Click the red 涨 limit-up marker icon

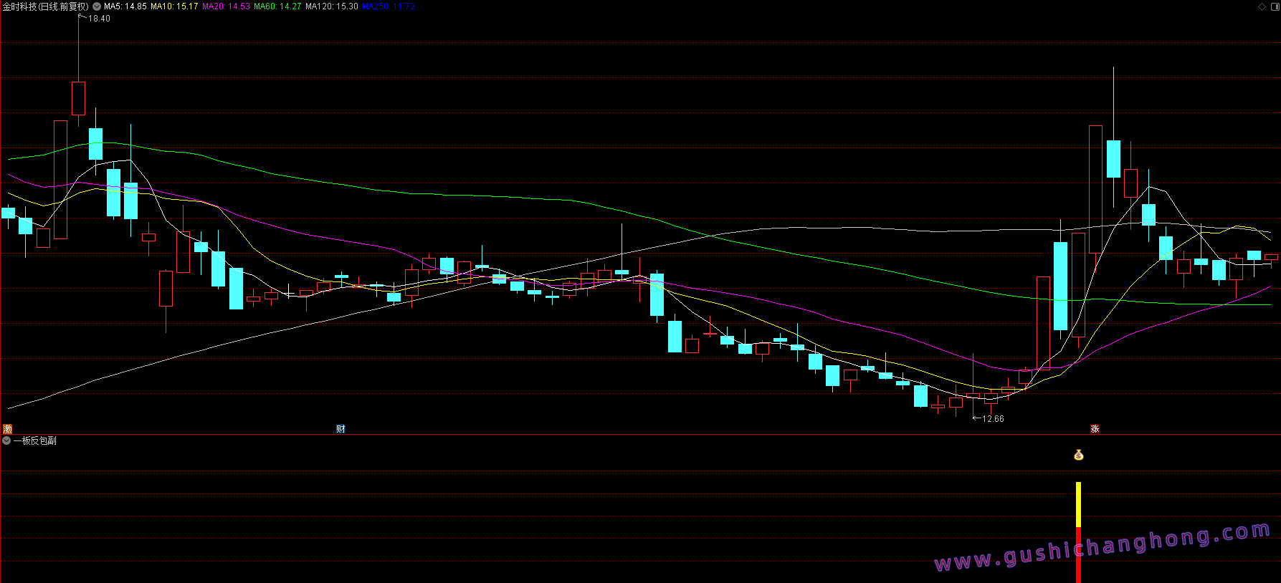coord(1095,429)
